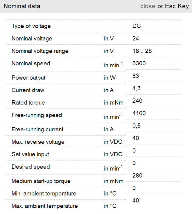
Task: Select the "Free-running current" row label
Action: pos(37,129)
